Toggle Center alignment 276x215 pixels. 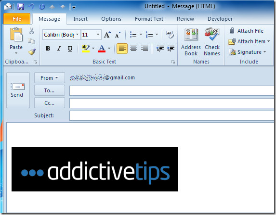tap(133, 49)
